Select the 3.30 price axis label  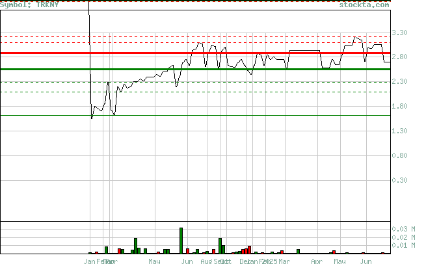pos(399,33)
